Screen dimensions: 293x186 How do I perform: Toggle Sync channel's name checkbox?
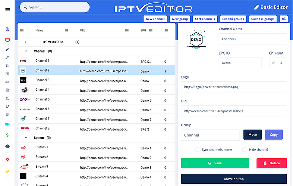point(197,149)
